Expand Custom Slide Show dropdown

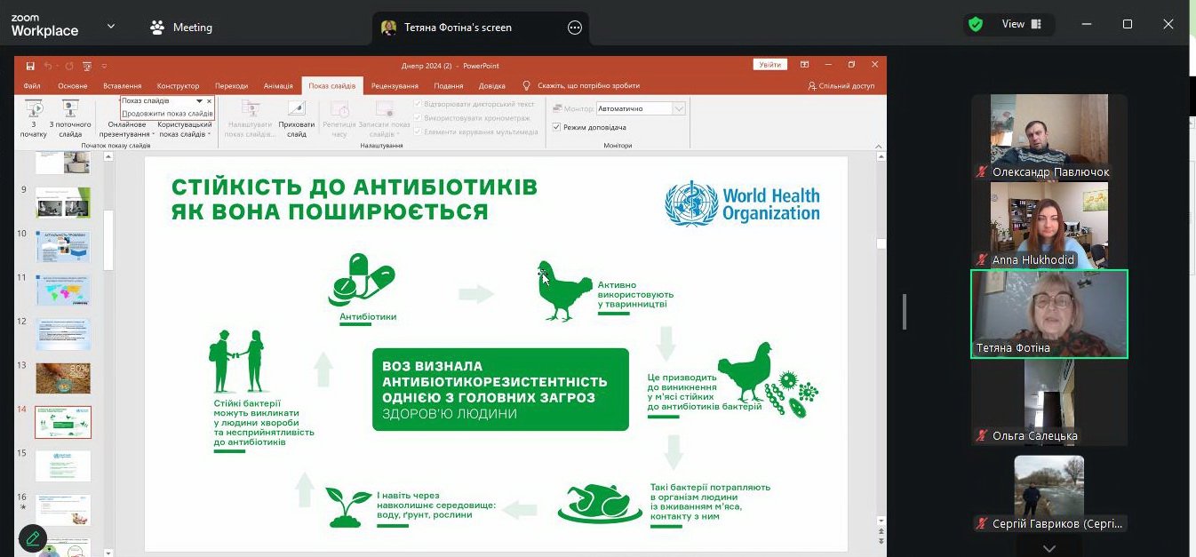point(185,130)
